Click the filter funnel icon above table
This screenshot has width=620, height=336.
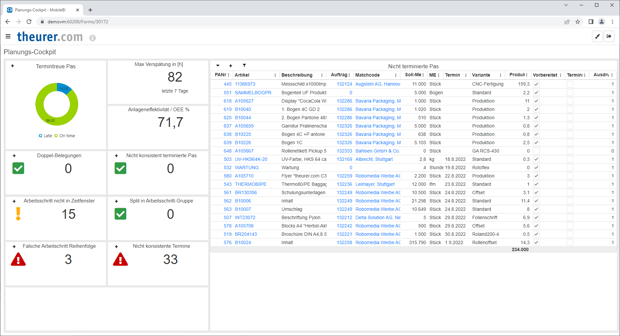tap(244, 66)
